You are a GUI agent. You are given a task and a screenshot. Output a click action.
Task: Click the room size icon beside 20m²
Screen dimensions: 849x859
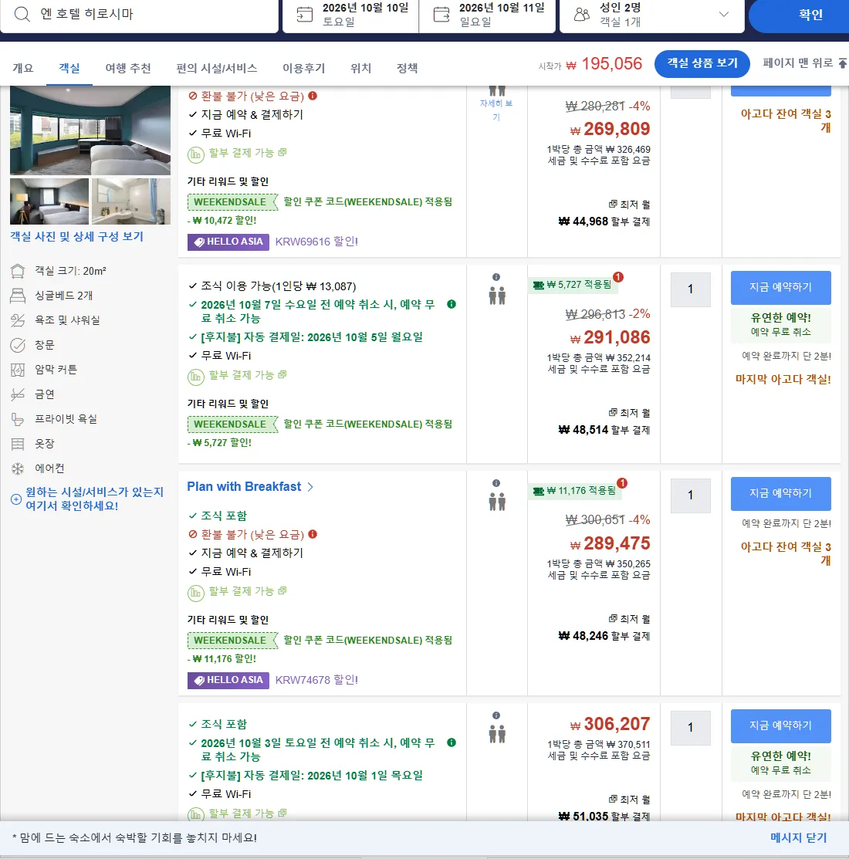18,271
